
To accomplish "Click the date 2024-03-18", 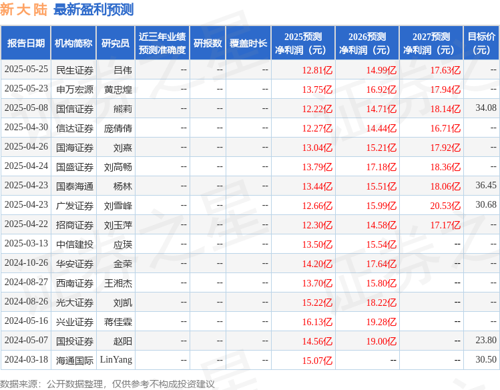I will 26,359.
